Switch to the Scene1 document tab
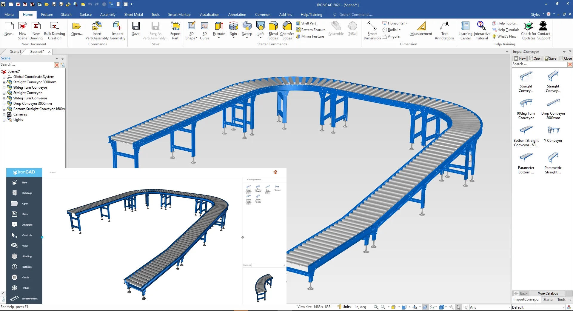This screenshot has width=573, height=311. point(15,52)
